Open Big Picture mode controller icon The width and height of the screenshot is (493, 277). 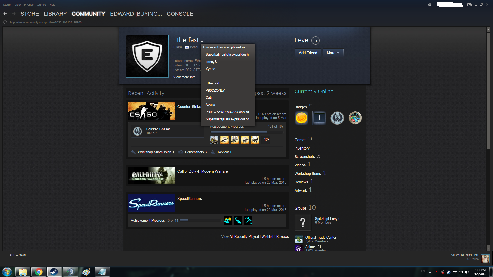pos(469,5)
